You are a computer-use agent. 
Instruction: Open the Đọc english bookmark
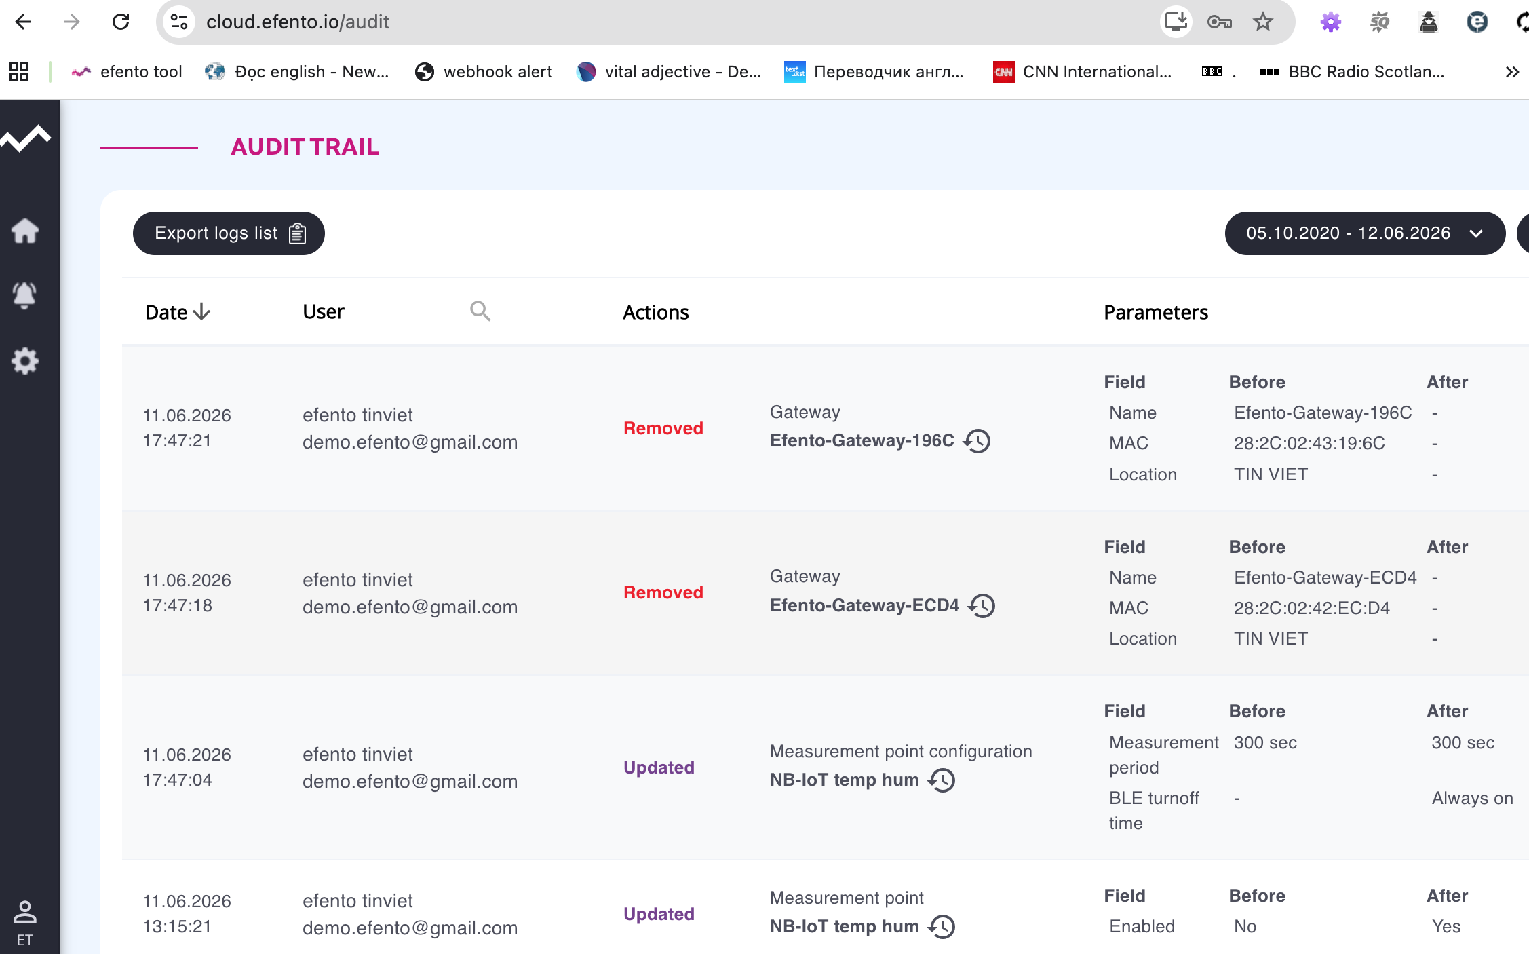[297, 71]
